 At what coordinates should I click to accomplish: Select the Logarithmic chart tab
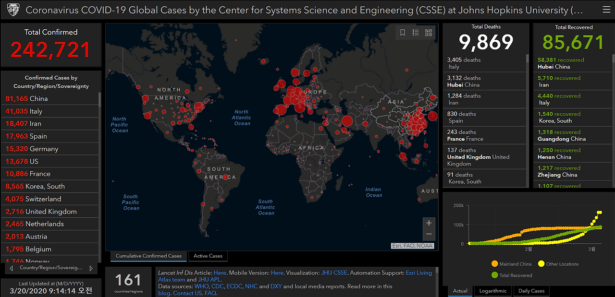pyautogui.click(x=493, y=291)
